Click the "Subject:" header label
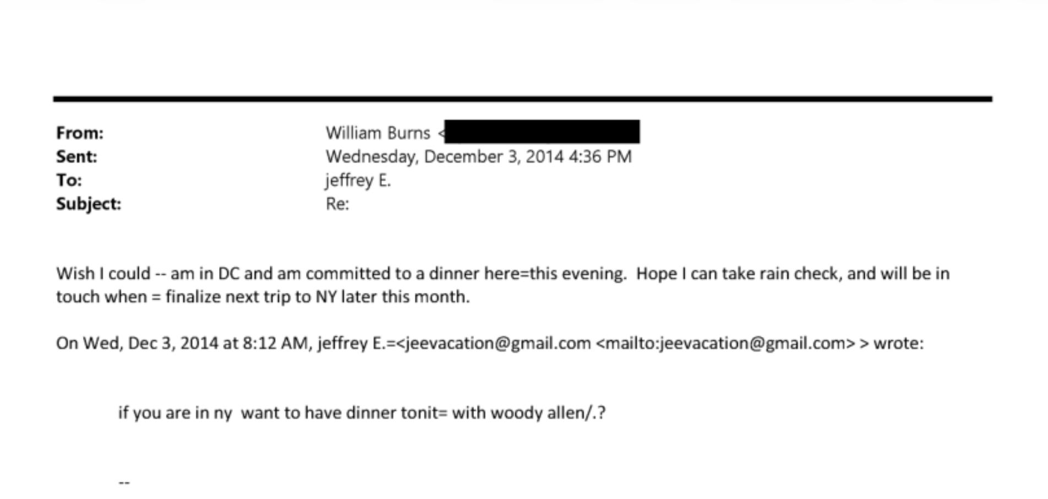1048x499 pixels. pos(89,204)
